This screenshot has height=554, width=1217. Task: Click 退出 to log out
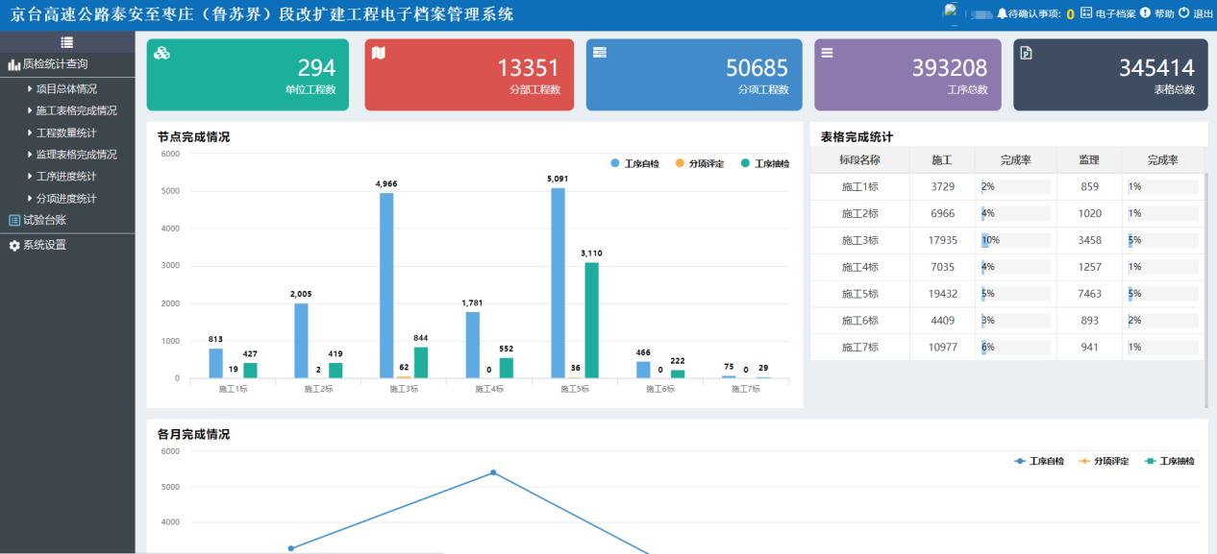click(x=1204, y=14)
